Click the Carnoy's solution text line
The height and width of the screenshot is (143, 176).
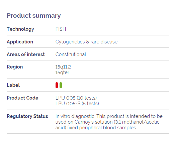tap(107, 122)
